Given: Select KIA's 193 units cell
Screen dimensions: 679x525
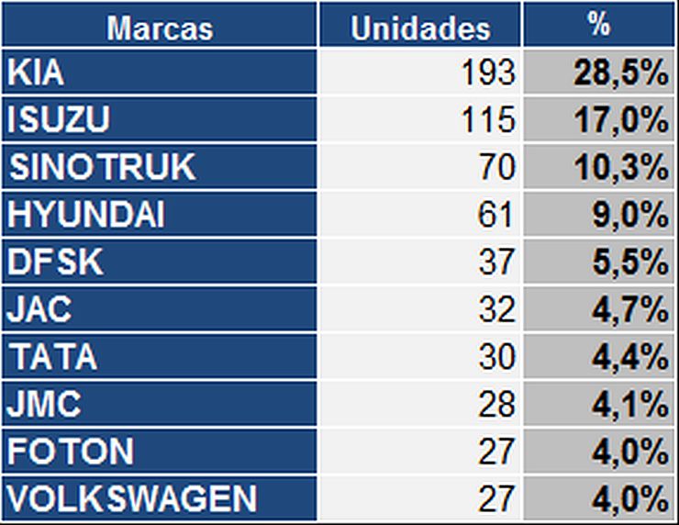Looking at the screenshot, I should coord(420,73).
